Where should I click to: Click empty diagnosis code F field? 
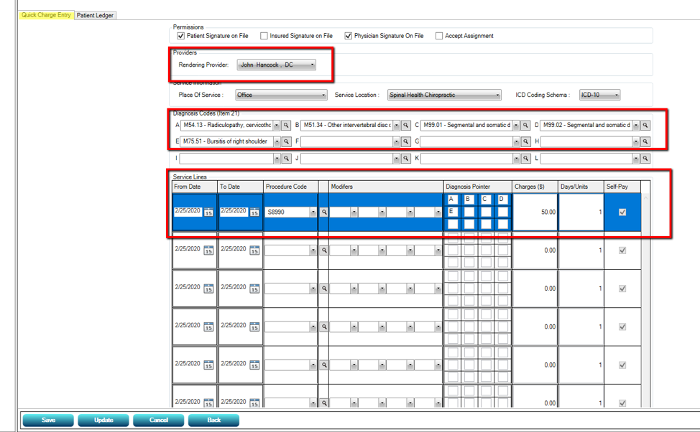coord(347,142)
